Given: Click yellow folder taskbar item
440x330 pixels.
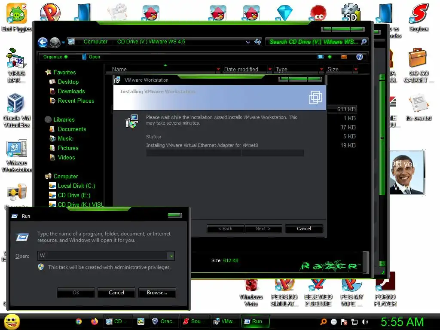Looking at the screenshot, I should click(x=141, y=321).
